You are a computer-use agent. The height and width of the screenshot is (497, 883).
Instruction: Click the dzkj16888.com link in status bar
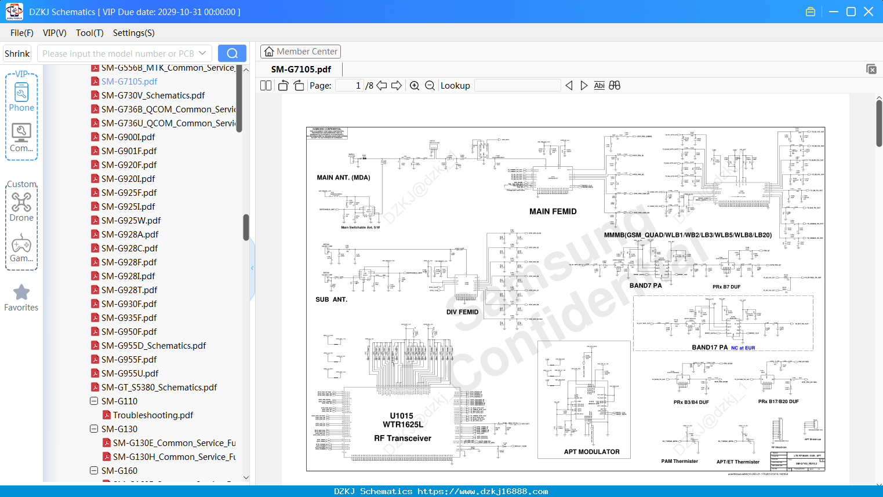coord(482,491)
